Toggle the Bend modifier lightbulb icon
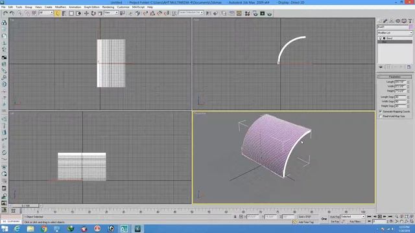 (381, 38)
